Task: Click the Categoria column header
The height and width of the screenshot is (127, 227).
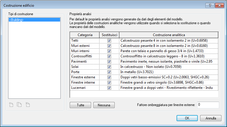Action: [x=85, y=35]
